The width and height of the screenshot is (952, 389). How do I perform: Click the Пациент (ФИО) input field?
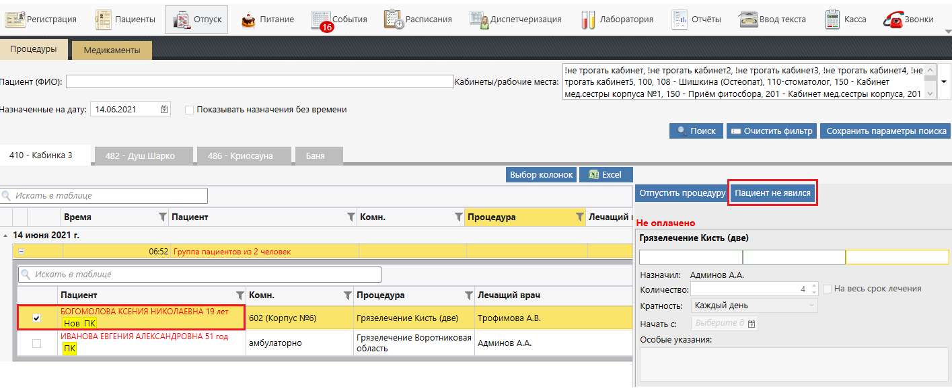(x=260, y=81)
